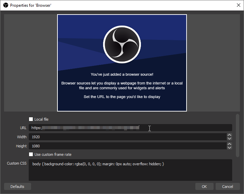Decrease Height with down arrow
Viewport: 244px width, 194px height.
coord(229,148)
